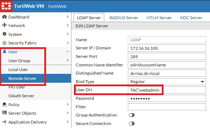Click the Name field showing LDAP
Image resolution: width=210 pixels, height=131 pixels.
point(167,40)
